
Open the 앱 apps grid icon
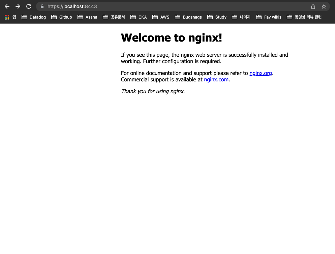(x=6, y=17)
